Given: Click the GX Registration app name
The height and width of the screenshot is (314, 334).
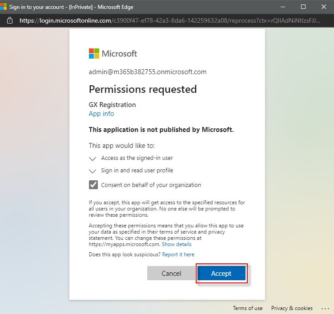Looking at the screenshot, I should (x=113, y=105).
